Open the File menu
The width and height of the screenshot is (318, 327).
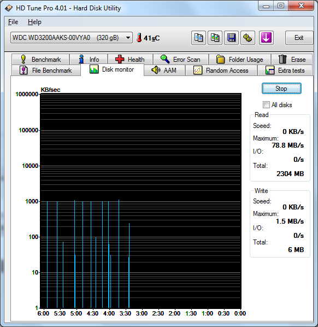pos(13,22)
